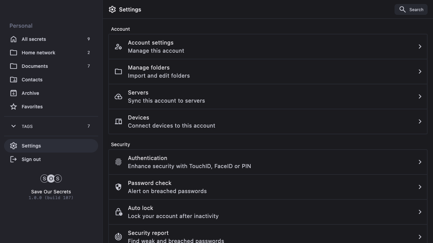The image size is (433, 243).
Task: Open Manage folders via its chevron arrow
Action: tap(420, 72)
